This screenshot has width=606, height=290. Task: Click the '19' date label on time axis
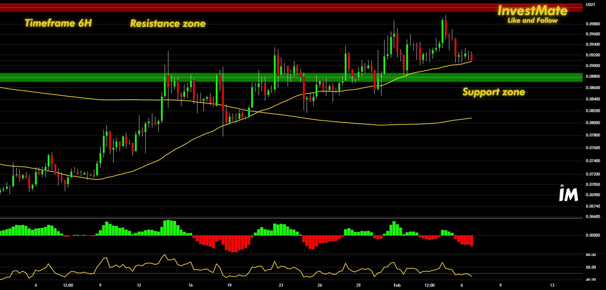(229, 285)
